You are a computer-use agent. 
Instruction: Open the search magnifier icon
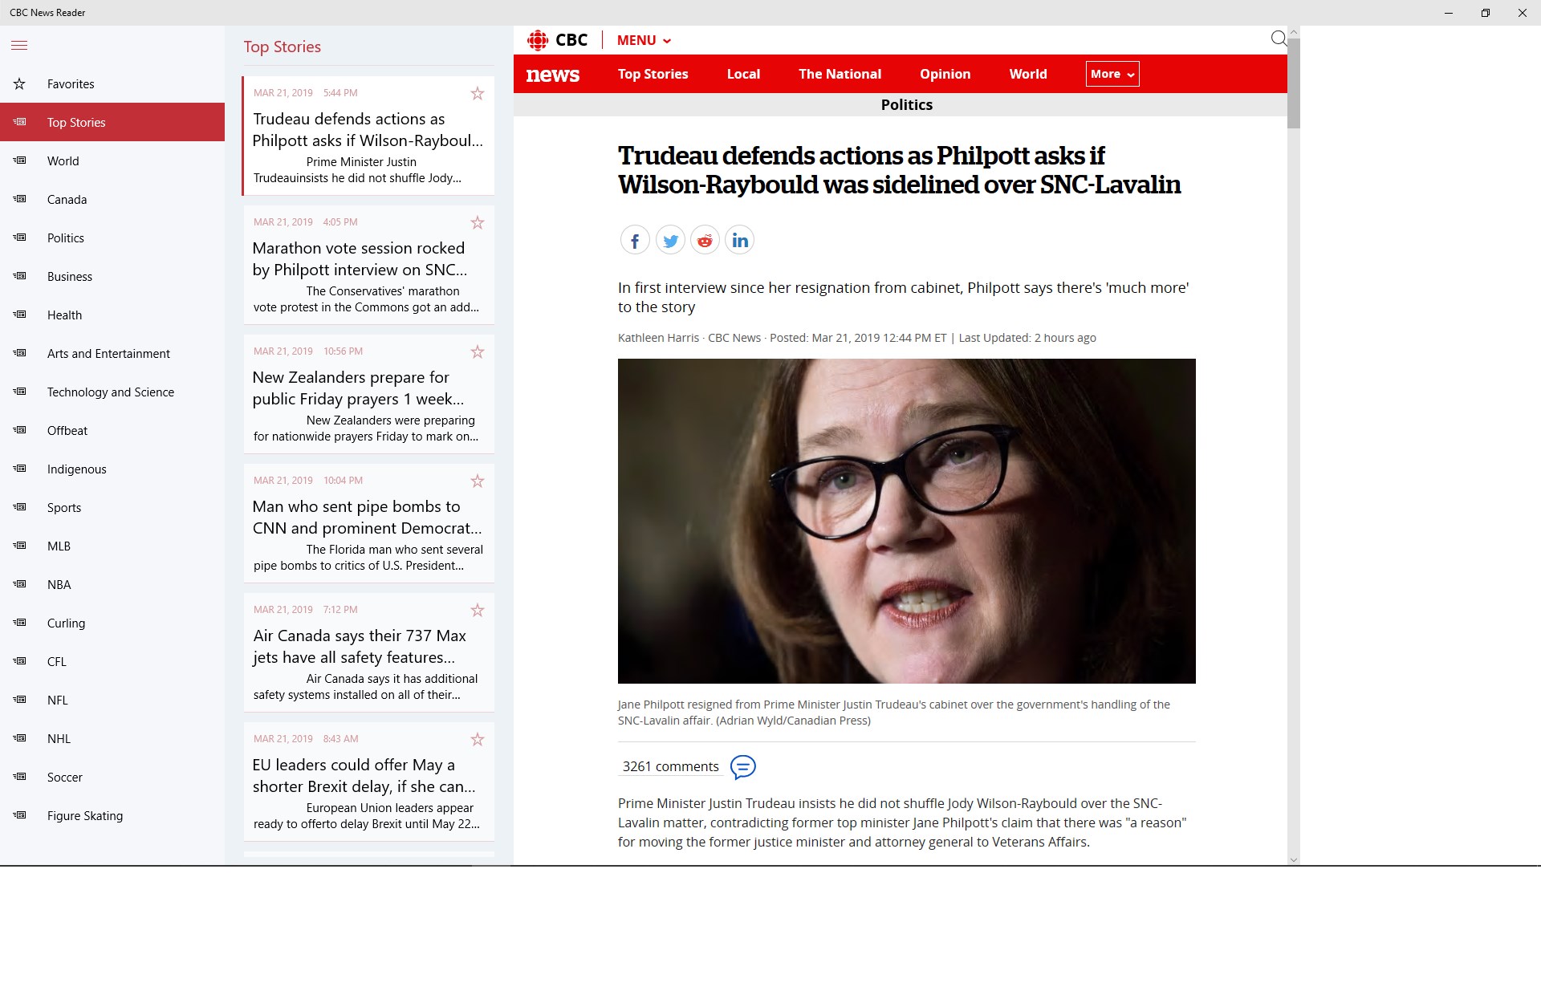pos(1279,39)
